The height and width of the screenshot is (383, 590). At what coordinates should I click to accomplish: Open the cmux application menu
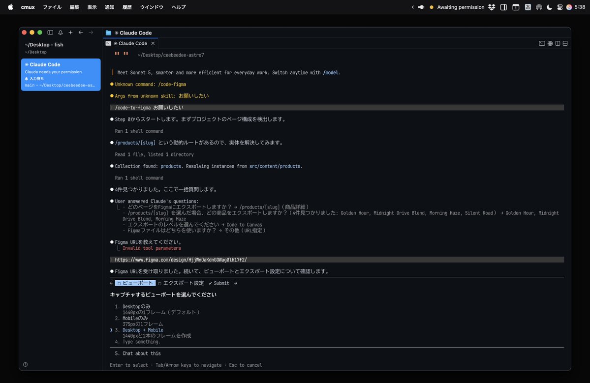pyautogui.click(x=28, y=7)
